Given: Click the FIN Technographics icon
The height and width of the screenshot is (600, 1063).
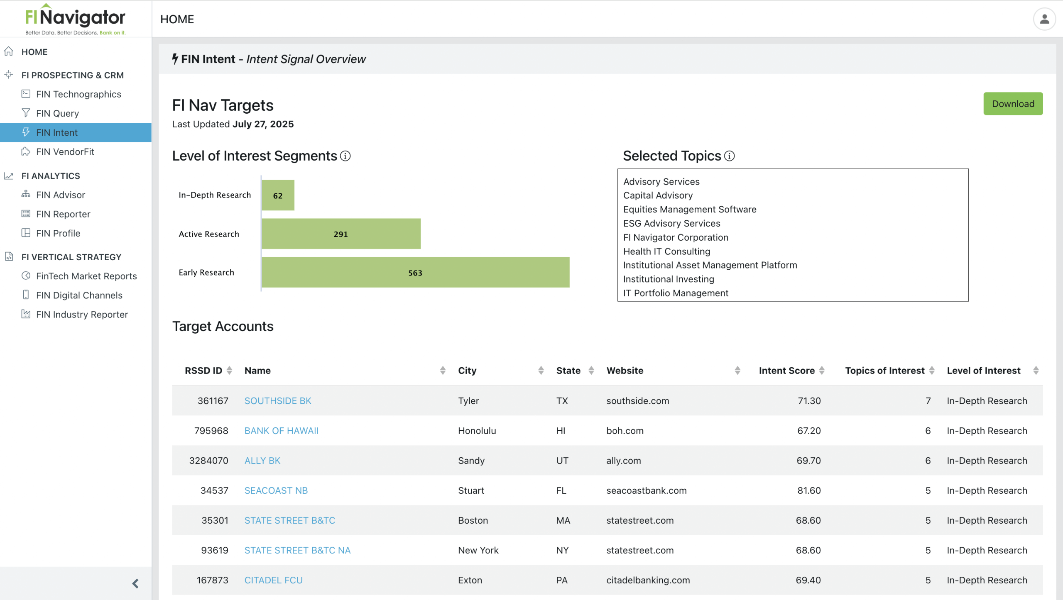Looking at the screenshot, I should (x=26, y=94).
